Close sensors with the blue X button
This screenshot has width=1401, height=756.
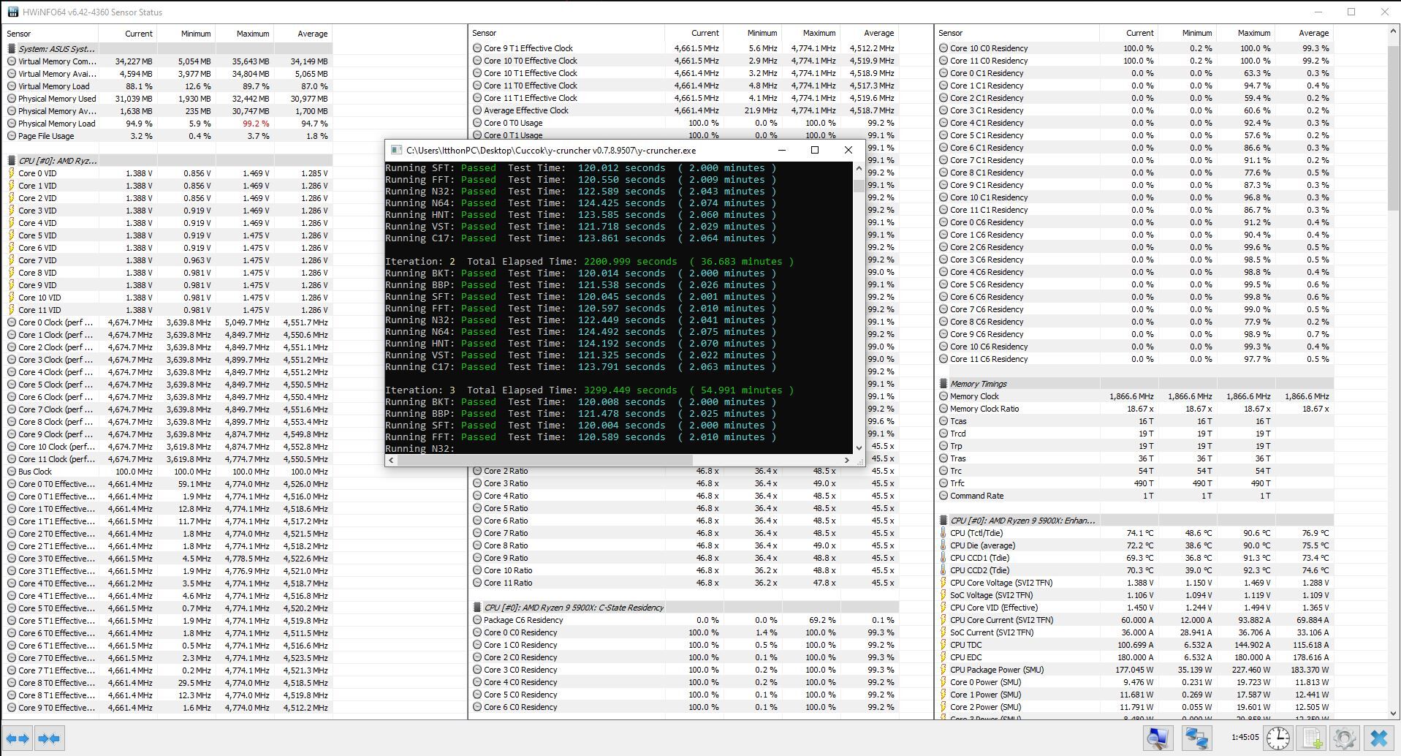pyautogui.click(x=1378, y=738)
